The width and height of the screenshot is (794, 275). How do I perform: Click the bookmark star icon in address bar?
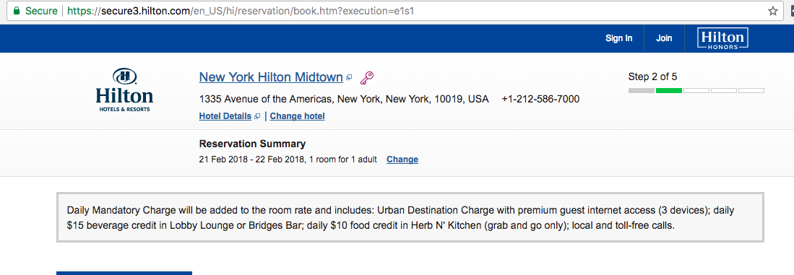click(x=773, y=11)
